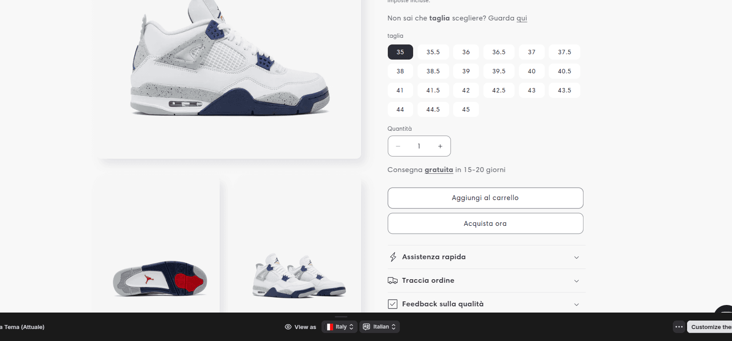Pick size 44
Screen dimensions: 732x341
(400, 109)
